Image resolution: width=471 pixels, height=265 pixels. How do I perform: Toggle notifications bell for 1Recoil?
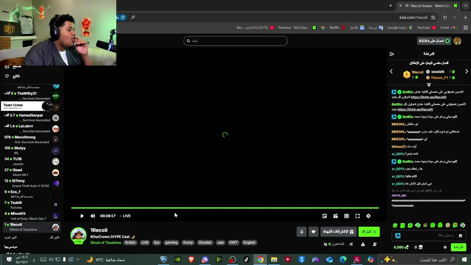pyautogui.click(x=301, y=232)
